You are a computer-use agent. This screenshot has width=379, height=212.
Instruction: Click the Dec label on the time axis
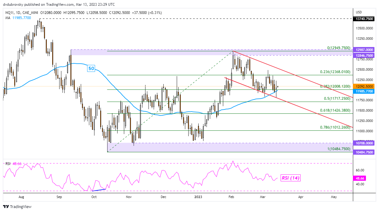point(164,197)
